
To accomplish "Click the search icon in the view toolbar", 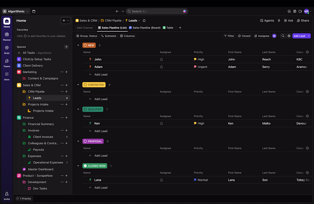I will coord(283,36).
